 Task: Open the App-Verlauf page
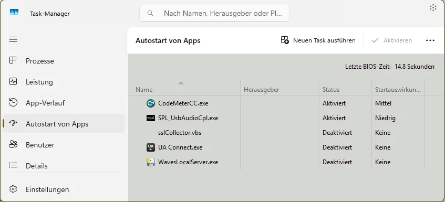coord(64,103)
